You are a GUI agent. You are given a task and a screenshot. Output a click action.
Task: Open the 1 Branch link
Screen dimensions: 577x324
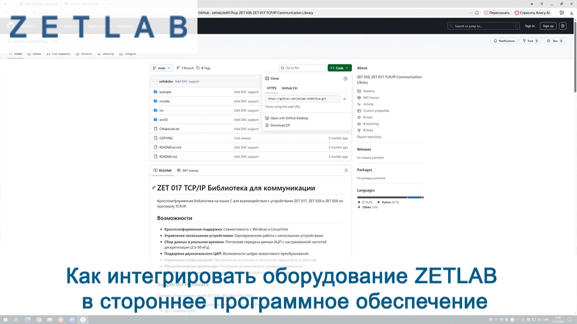[x=185, y=68]
